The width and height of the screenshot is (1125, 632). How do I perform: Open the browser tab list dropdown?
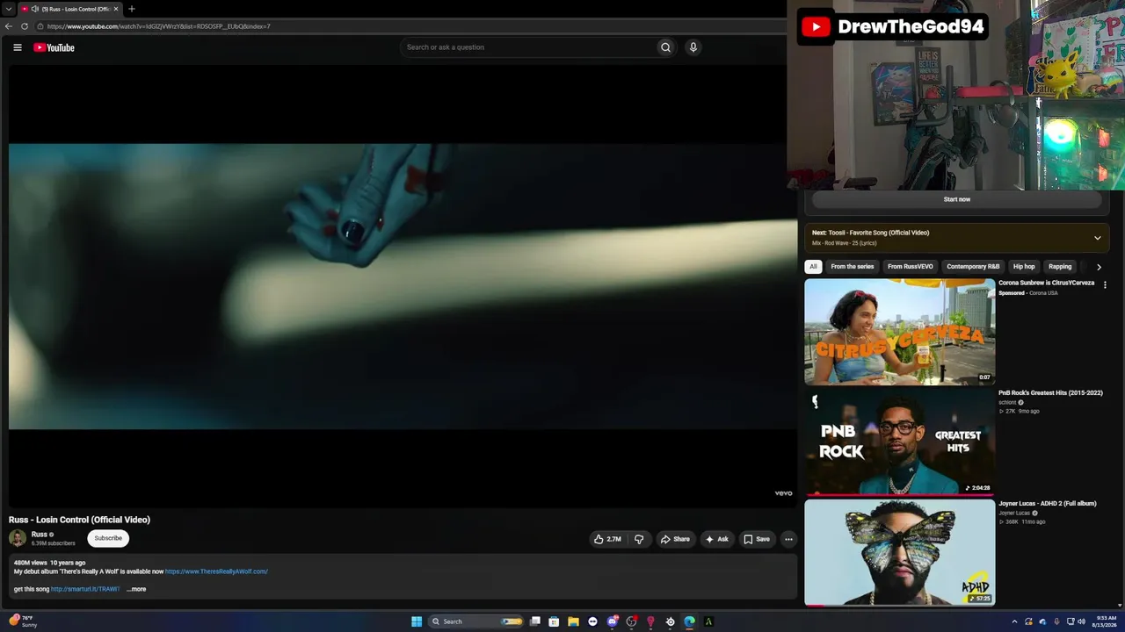tap(8, 9)
